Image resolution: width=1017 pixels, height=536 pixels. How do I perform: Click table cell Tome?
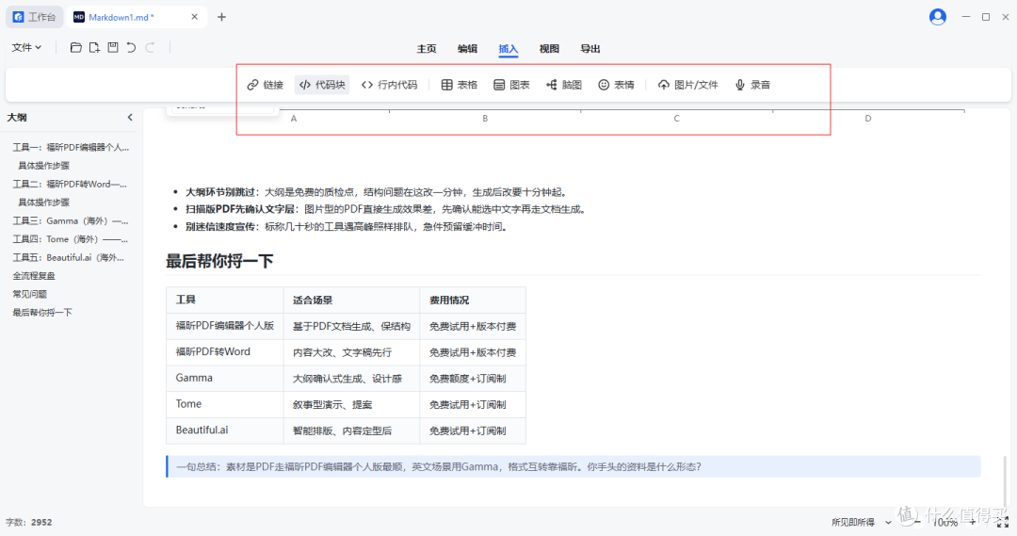(224, 403)
